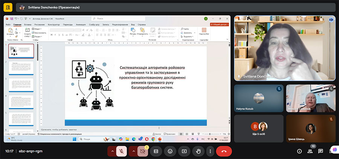Open the Вставка ribbon tab in PowerPoint
339x159 pixels.
[x=27, y=24]
